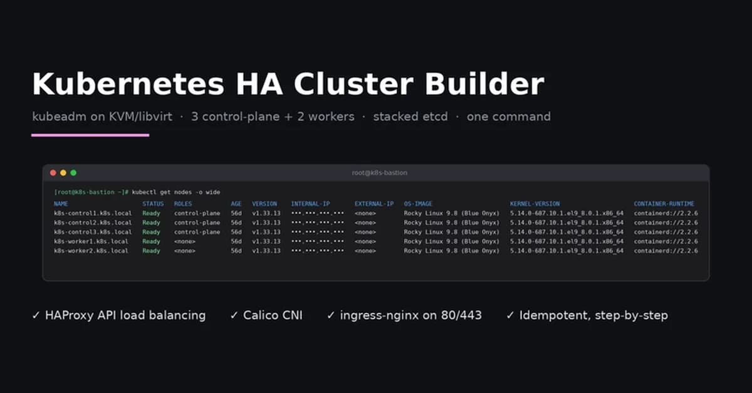Screen dimensions: 752x393
Task: Click '3 control-plane + 2 workers' text
Action: tap(272, 116)
